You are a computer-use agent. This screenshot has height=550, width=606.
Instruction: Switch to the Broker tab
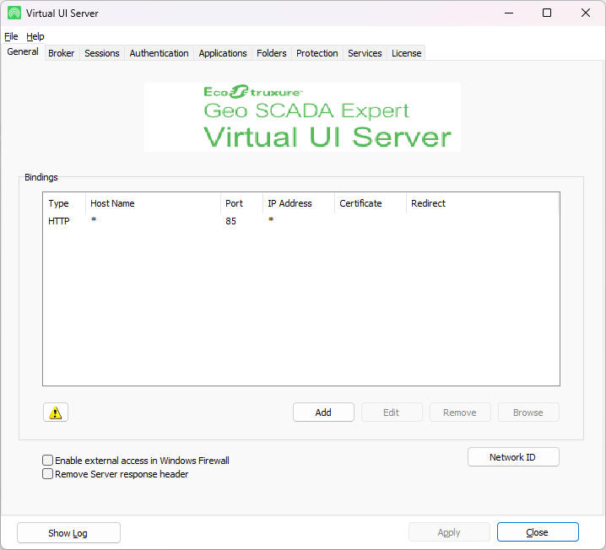click(61, 53)
